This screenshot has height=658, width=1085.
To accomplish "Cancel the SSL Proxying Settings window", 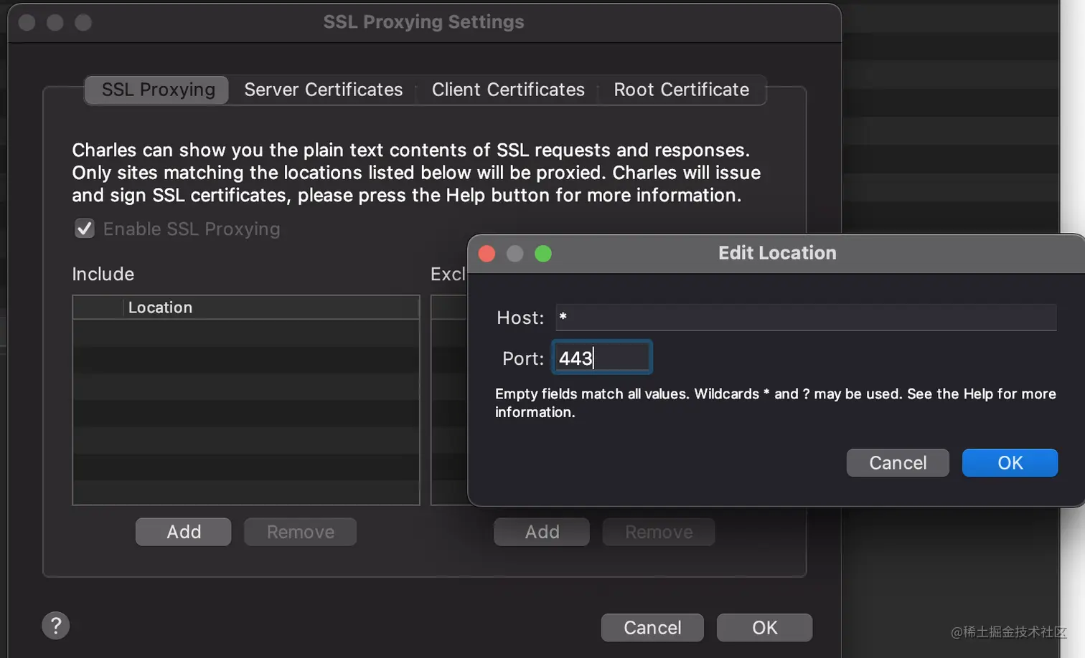I will [x=652, y=628].
